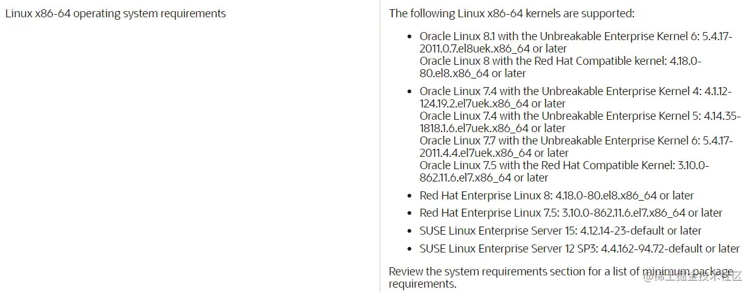752x292 pixels.
Task: Click the vertical divider between the table columns
Action: pyautogui.click(x=380, y=146)
